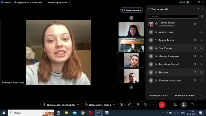Click the video icon for Грудік Марія
Screen dimensions: 206x116
click(x=195, y=40)
